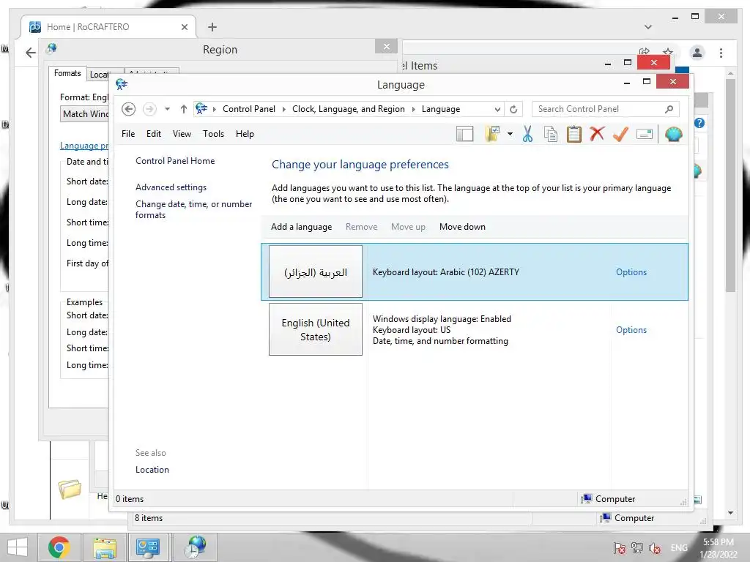The width and height of the screenshot is (750, 562).
Task: Click Move down
Action: pyautogui.click(x=463, y=227)
